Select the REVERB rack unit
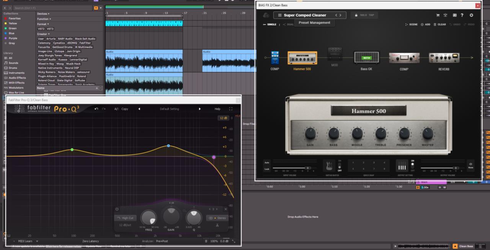490x250 pixels. 444,58
